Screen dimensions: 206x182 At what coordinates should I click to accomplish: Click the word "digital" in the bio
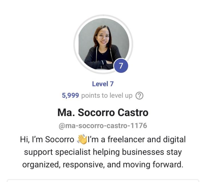click(x=174, y=140)
